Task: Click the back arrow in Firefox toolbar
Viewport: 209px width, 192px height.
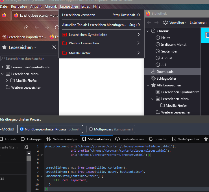Action: coord(37,27)
